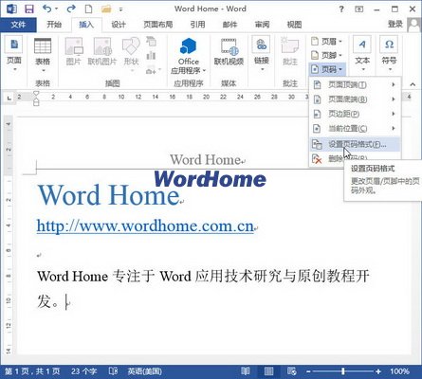
Task: Expand the 页面顶端(T) submenu
Action: coord(355,84)
